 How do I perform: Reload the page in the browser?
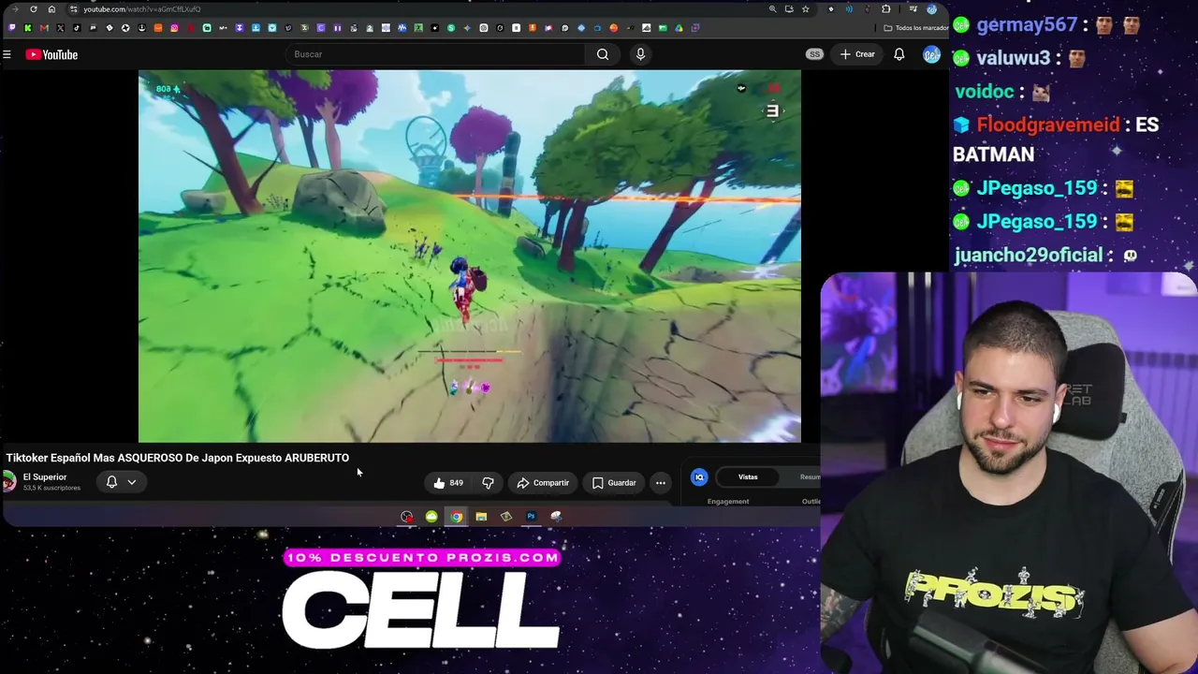[33, 9]
